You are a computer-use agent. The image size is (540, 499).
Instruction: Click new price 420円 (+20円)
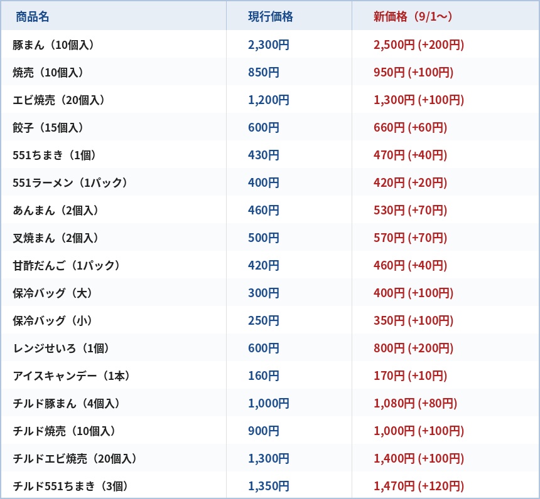tap(410, 182)
